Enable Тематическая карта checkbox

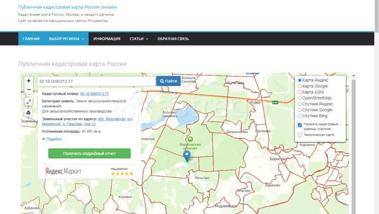coord(300,135)
